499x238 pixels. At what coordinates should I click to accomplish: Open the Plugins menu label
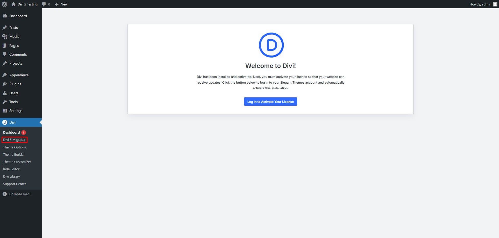pos(15,84)
